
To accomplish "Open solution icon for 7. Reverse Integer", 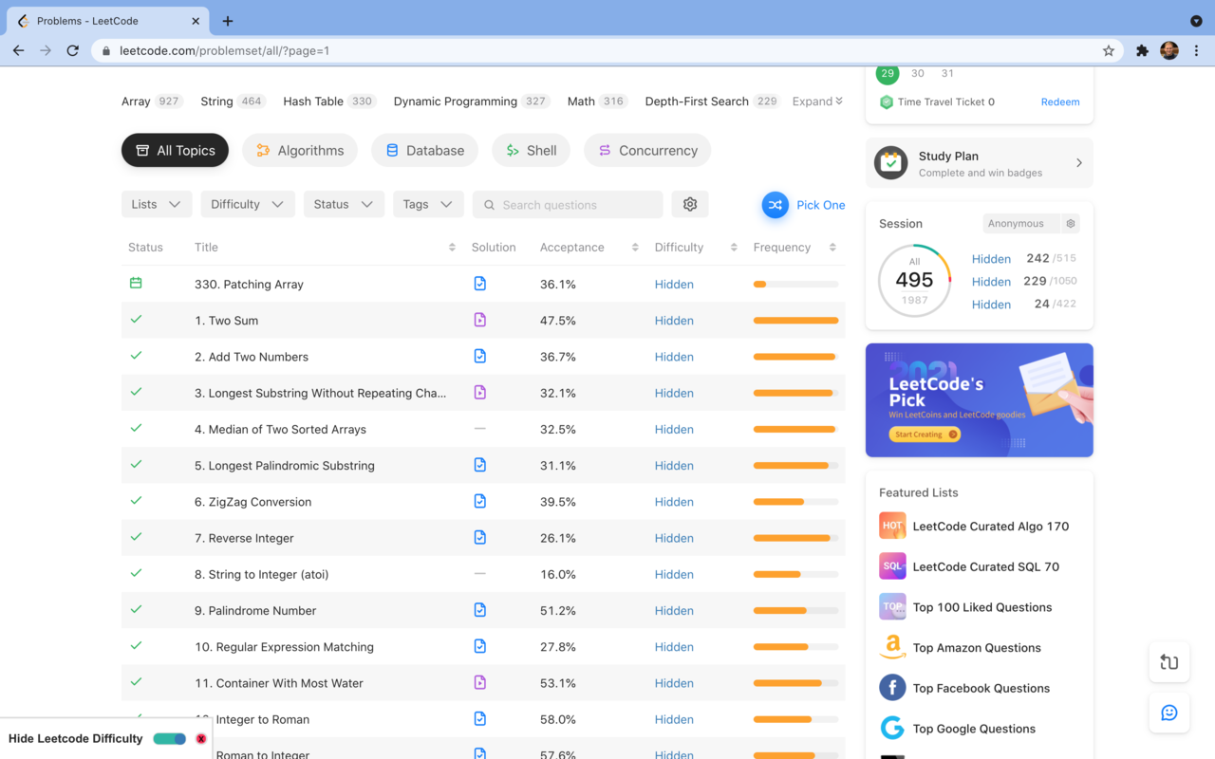I will pos(479,537).
